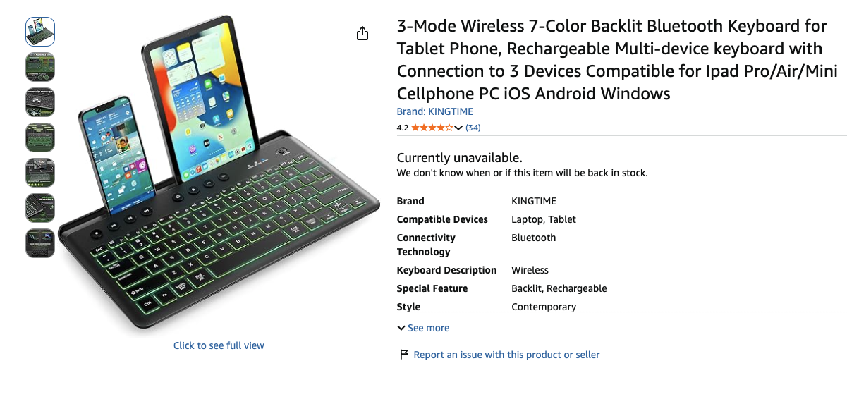The width and height of the screenshot is (847, 404).
Task: Click to see full view link
Action: tap(219, 345)
